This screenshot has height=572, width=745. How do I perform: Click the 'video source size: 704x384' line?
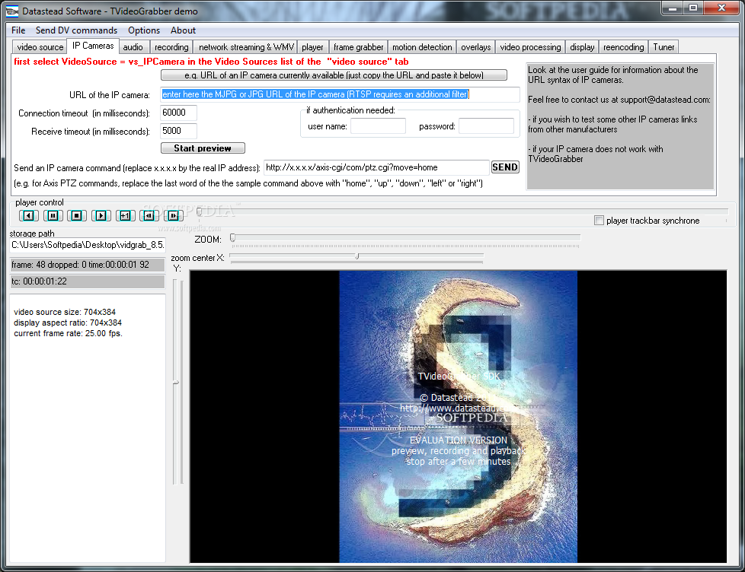[x=65, y=312]
